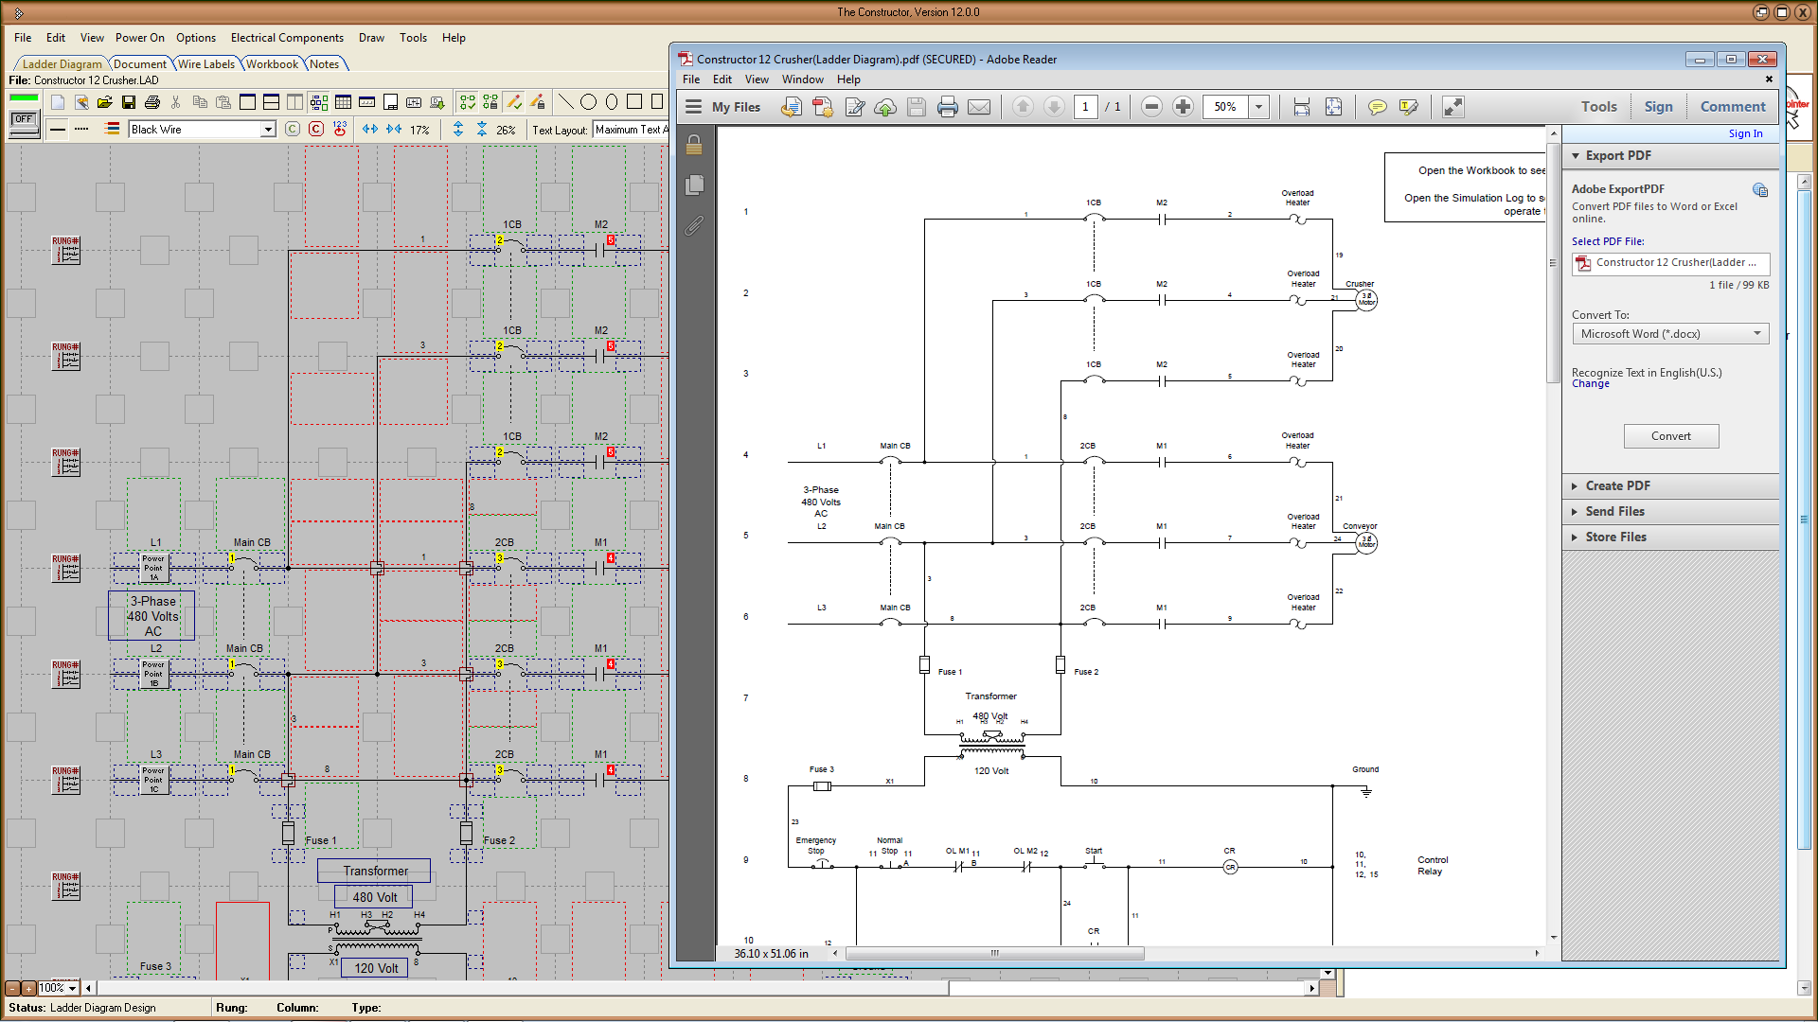Enable the 123 wire numbering mode
Screen dimensions: 1818x1022
pyautogui.click(x=340, y=129)
